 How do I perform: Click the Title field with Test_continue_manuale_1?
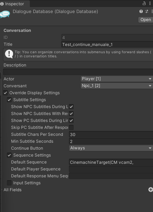pos(107,45)
